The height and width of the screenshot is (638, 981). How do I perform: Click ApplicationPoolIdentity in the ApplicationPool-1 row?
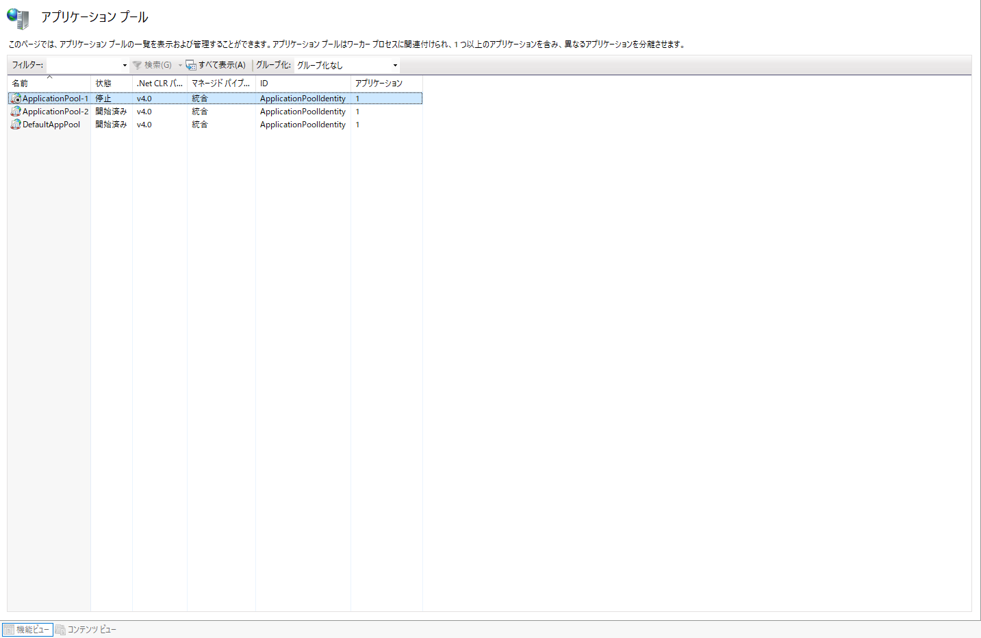tap(303, 99)
